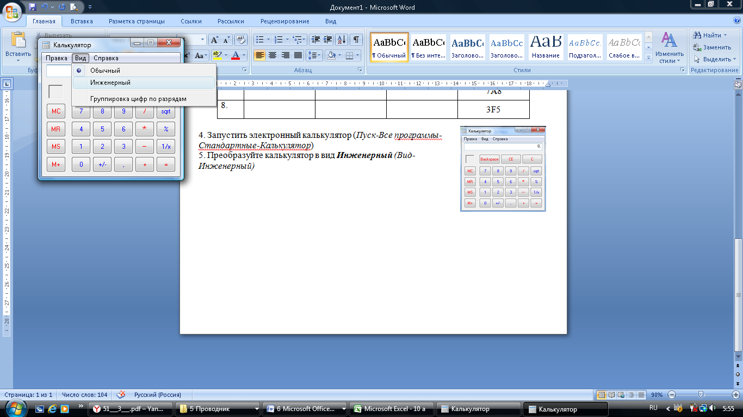Decrease paragraph indent
The width and height of the screenshot is (743, 417).
click(x=315, y=40)
